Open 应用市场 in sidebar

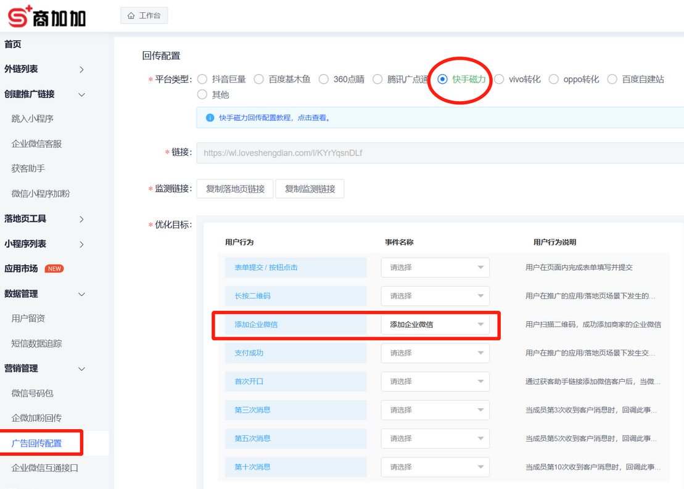pos(21,269)
